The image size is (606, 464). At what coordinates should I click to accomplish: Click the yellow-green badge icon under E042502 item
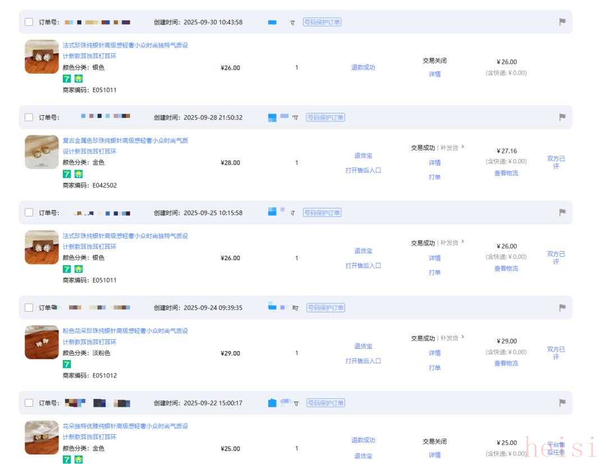[79, 174]
